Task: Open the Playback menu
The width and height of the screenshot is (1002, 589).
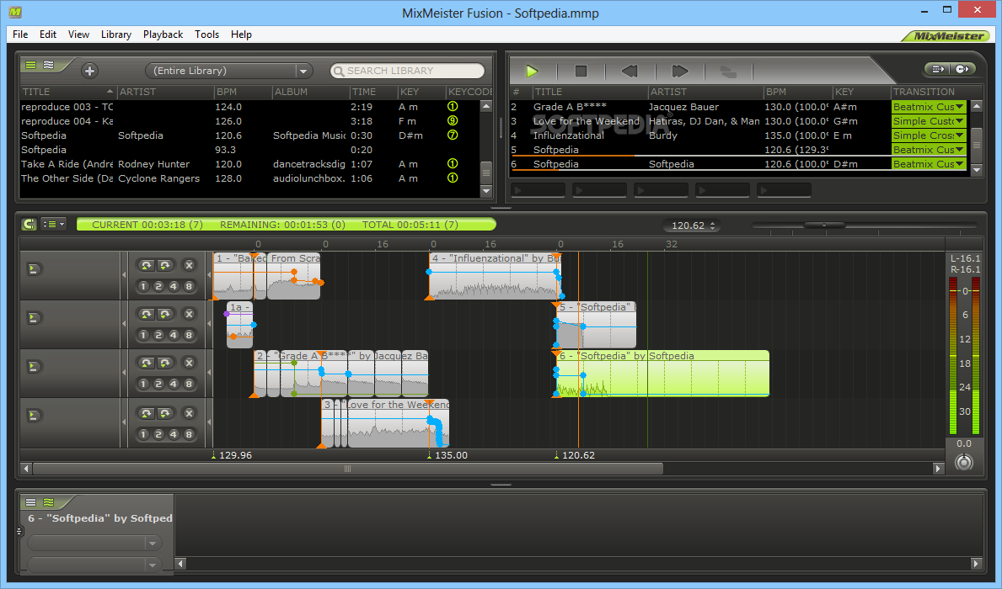Action: click(163, 34)
